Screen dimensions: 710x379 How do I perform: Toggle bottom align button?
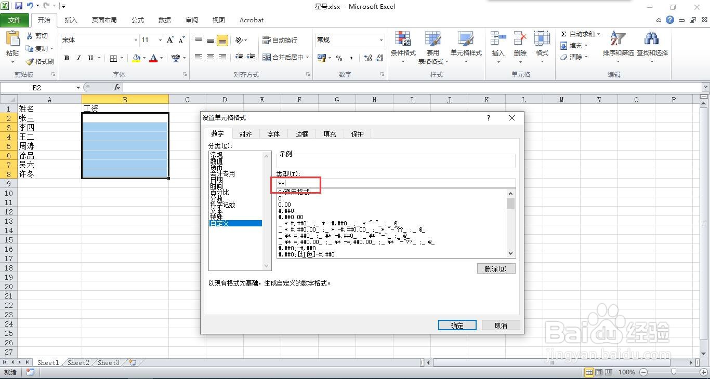click(x=222, y=40)
